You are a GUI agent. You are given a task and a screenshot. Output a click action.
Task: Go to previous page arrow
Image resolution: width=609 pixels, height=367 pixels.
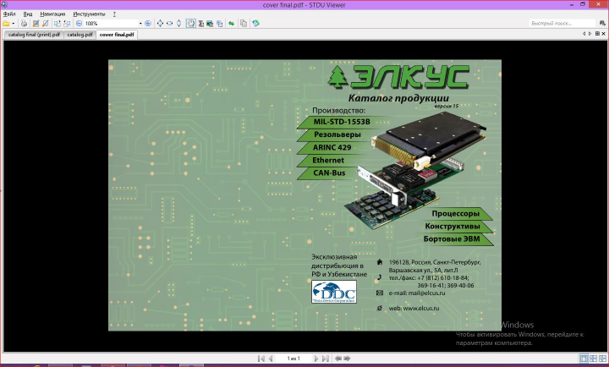click(x=271, y=359)
